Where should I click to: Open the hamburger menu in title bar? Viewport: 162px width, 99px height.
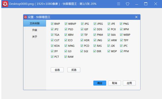119,4
